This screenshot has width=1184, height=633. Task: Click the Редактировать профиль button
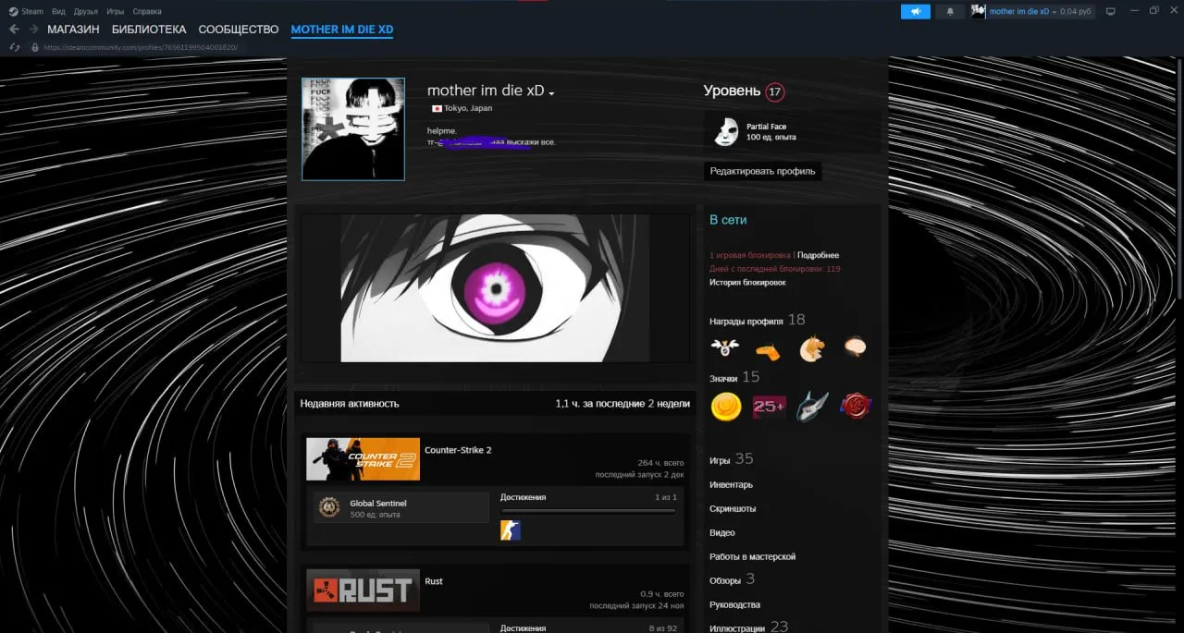click(x=762, y=171)
